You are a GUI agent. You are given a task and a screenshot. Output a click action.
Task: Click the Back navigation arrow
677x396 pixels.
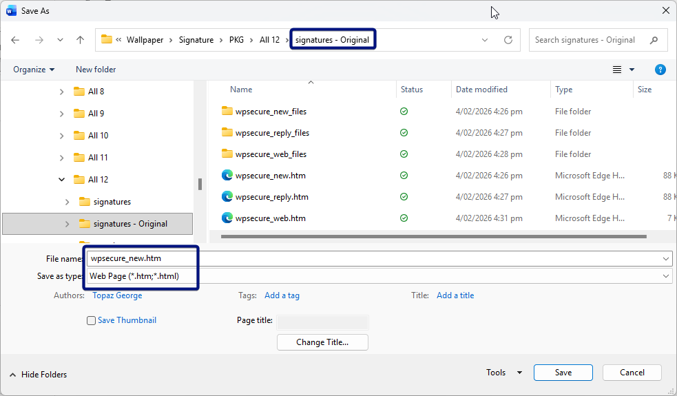click(x=15, y=40)
